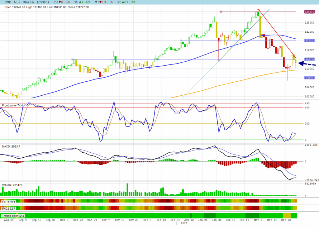Select the circle marker starting the 107046 line
The image size is (319, 229).
(x=39, y=78)
